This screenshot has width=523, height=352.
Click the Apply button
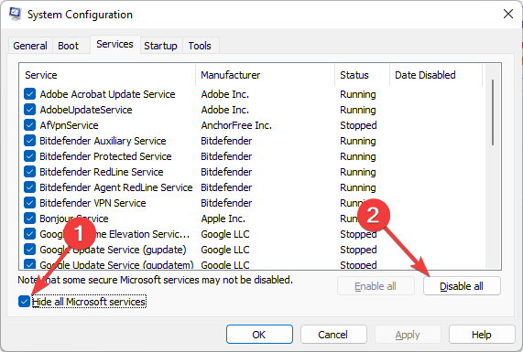[x=408, y=335]
